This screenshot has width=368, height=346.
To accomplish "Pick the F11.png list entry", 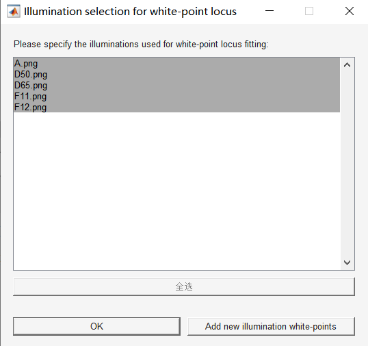I will pos(176,96).
